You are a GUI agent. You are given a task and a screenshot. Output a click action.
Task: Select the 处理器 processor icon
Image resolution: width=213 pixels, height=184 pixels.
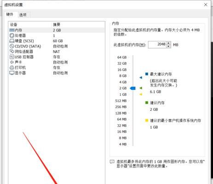click(12, 35)
